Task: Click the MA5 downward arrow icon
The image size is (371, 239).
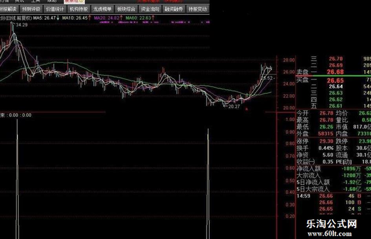Action: click(58, 18)
